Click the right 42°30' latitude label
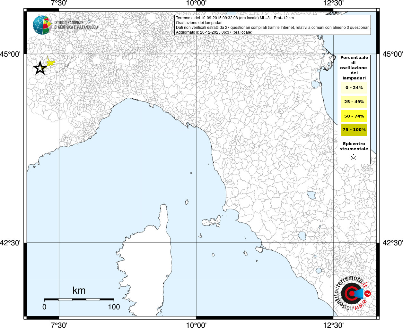Image resolution: width=403 pixels, height=328 pixels. click(392, 243)
